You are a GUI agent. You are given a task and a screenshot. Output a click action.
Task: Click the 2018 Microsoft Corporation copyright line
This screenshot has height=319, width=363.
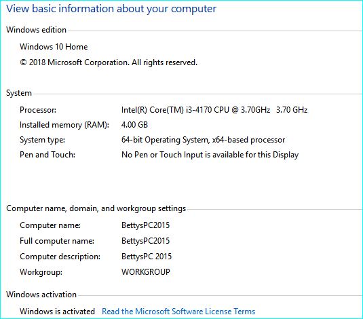click(x=109, y=62)
